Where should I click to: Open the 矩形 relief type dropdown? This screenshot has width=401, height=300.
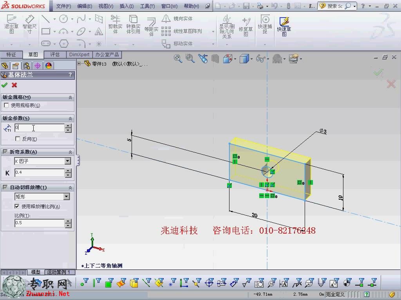point(67,196)
